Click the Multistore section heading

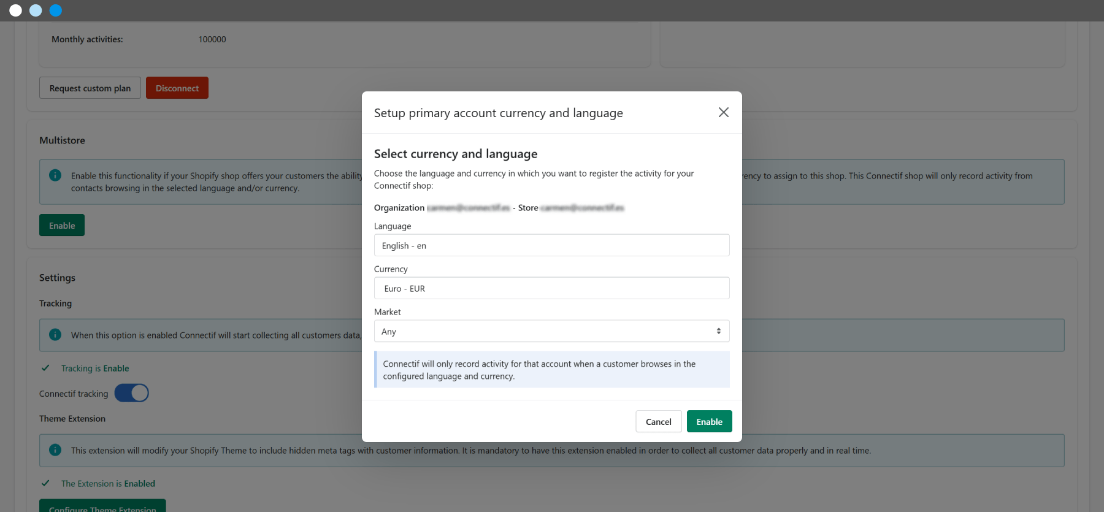(x=62, y=140)
